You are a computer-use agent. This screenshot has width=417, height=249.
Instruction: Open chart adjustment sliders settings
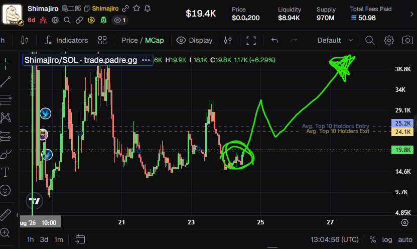[x=228, y=40]
